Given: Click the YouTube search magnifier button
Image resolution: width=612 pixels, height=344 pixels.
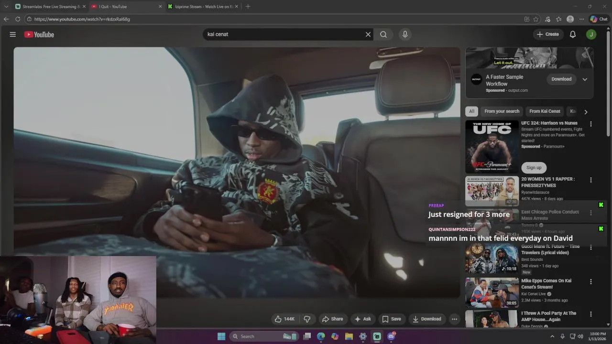Looking at the screenshot, I should click(383, 34).
